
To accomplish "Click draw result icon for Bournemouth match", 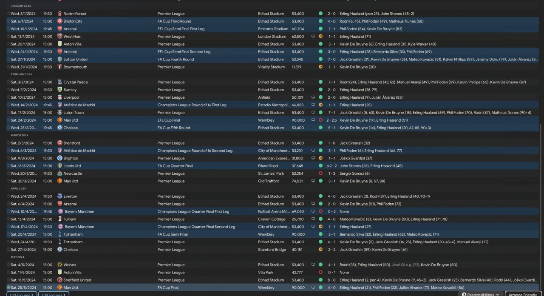I will point(320,67).
